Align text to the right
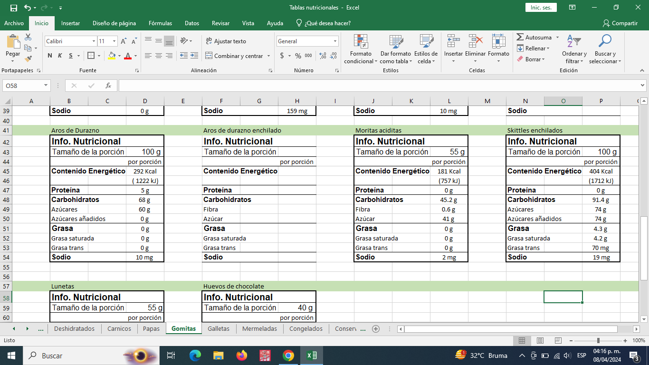This screenshot has width=649, height=365. click(x=169, y=56)
